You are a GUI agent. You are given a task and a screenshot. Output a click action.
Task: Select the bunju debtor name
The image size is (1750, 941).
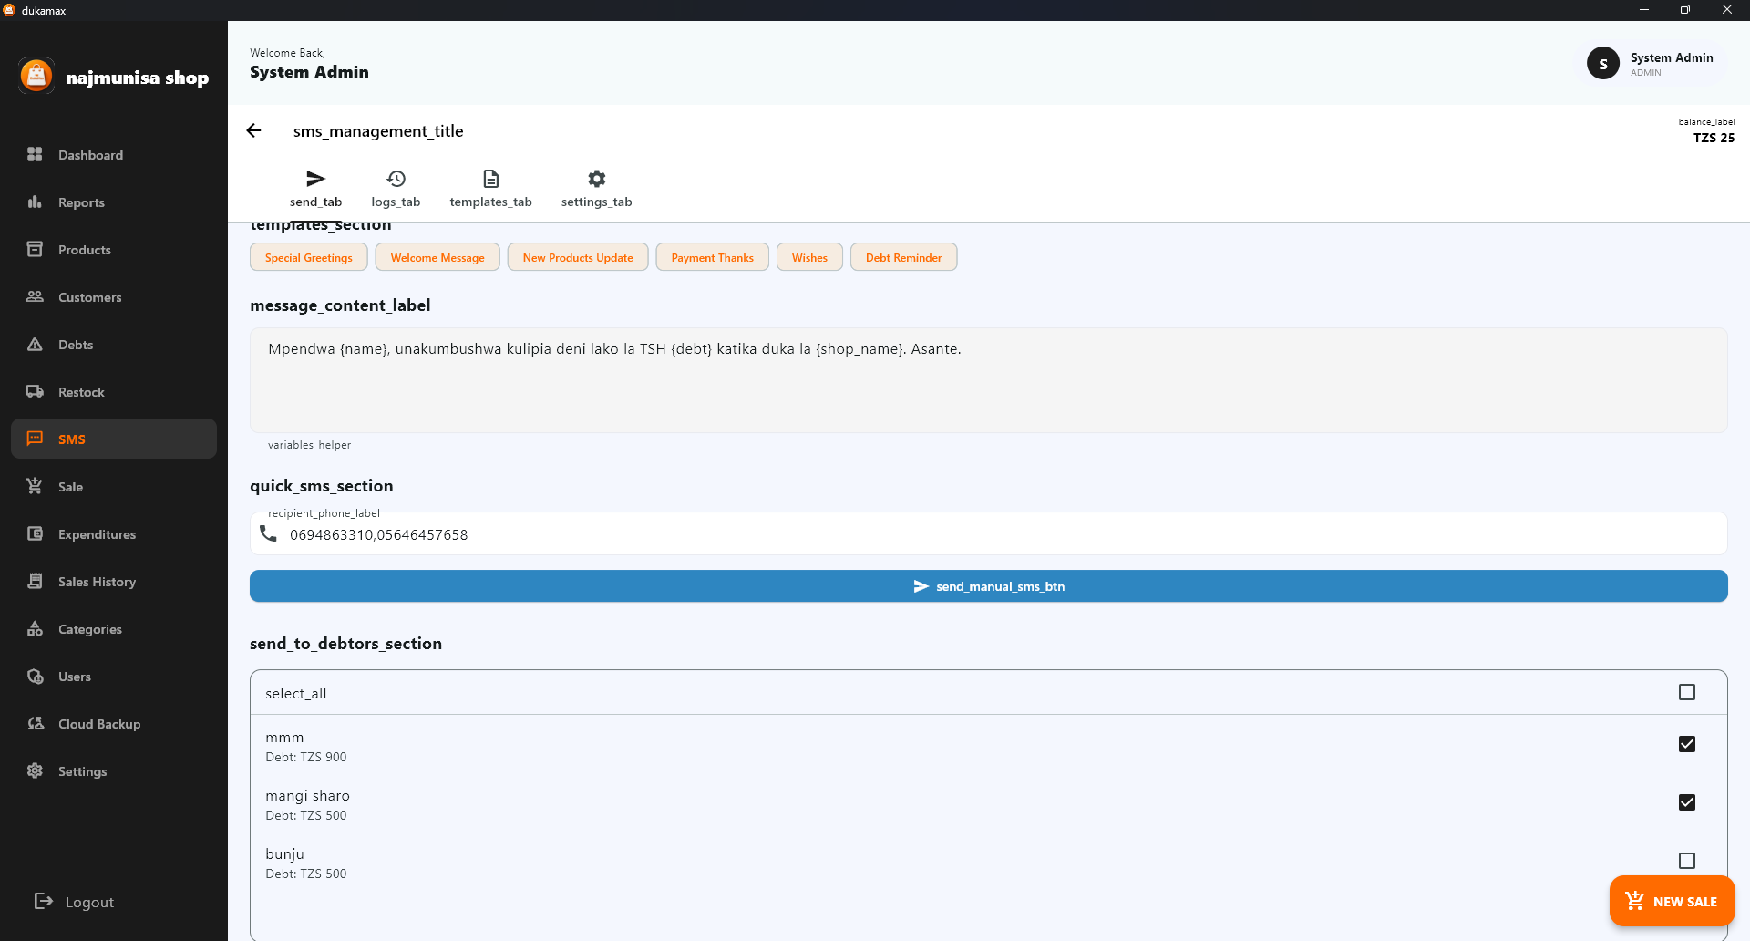pos(284,853)
